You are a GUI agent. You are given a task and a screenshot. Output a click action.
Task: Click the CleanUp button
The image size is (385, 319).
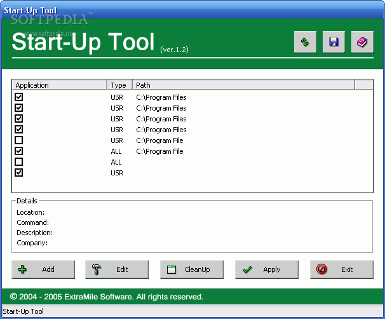pos(192,269)
